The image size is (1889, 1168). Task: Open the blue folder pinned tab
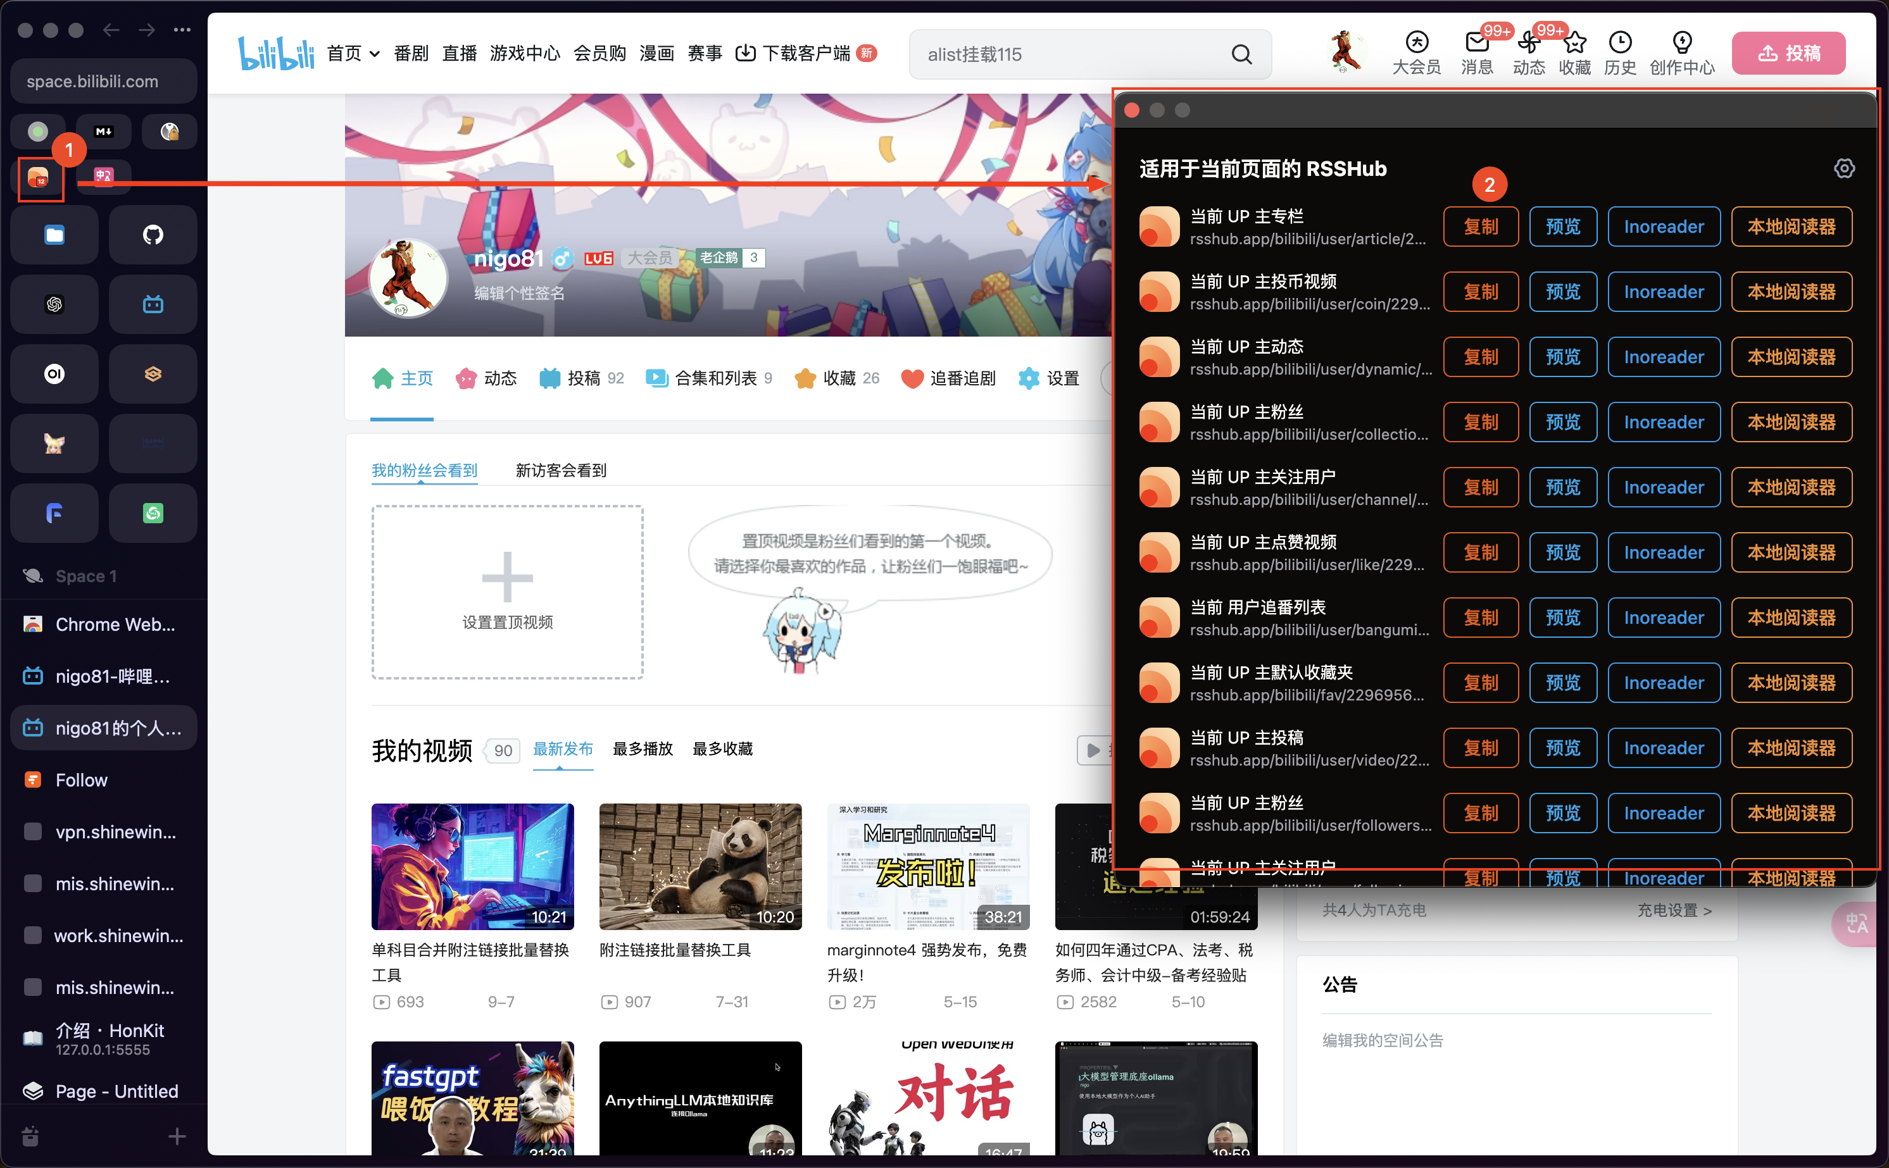[54, 235]
